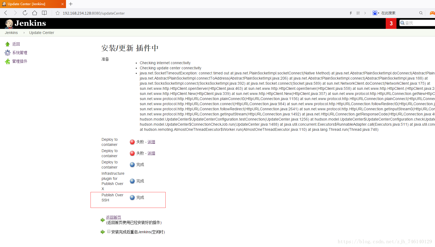Click blue ball of Publish Over SSH
This screenshot has height=247, width=435.
click(132, 197)
